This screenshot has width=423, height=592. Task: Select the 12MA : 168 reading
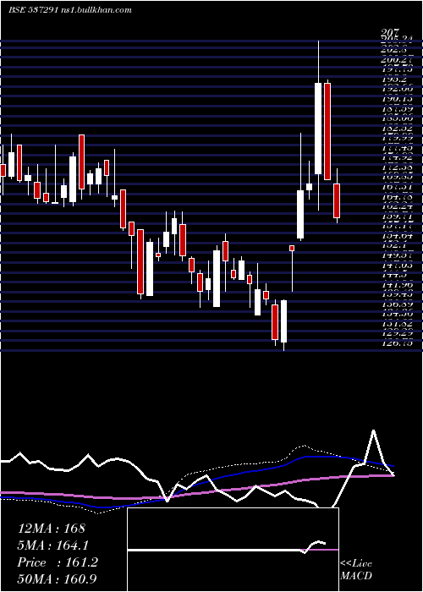52,529
